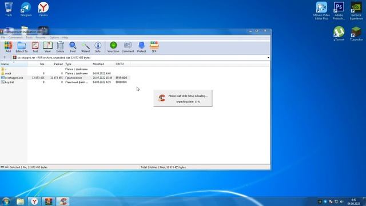Click the SFX toolbar icon
Screen dimensions: 366x206
click(154, 47)
